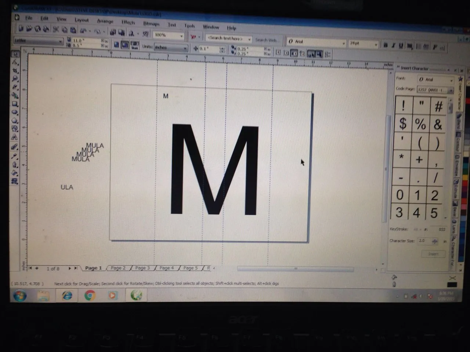
Task: Open the Edit menu
Action: click(44, 18)
